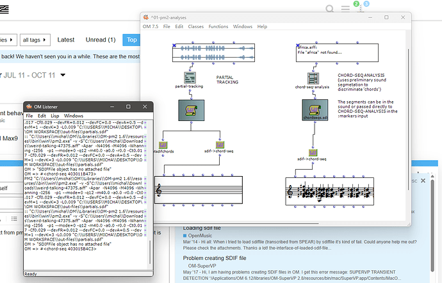This screenshot has height=283, width=442.
Task: Toggle the blue X on africa.aiff box
Action: (297, 45)
